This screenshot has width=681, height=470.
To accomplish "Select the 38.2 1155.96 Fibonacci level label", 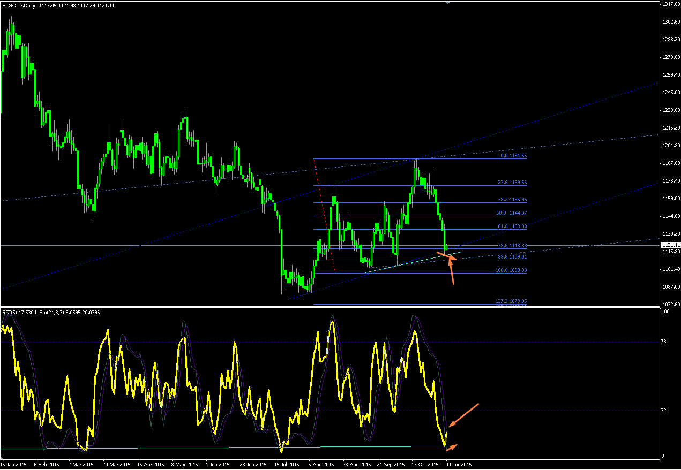I will tap(513, 200).
